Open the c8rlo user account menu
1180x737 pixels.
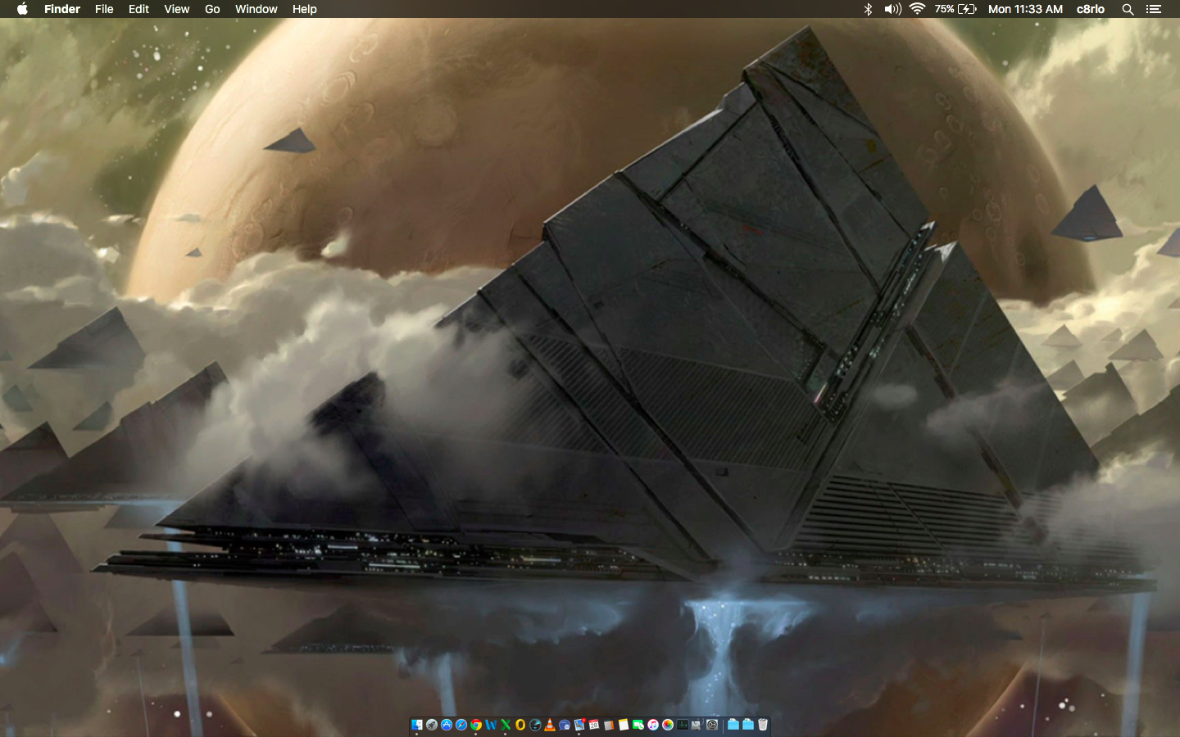(x=1090, y=9)
